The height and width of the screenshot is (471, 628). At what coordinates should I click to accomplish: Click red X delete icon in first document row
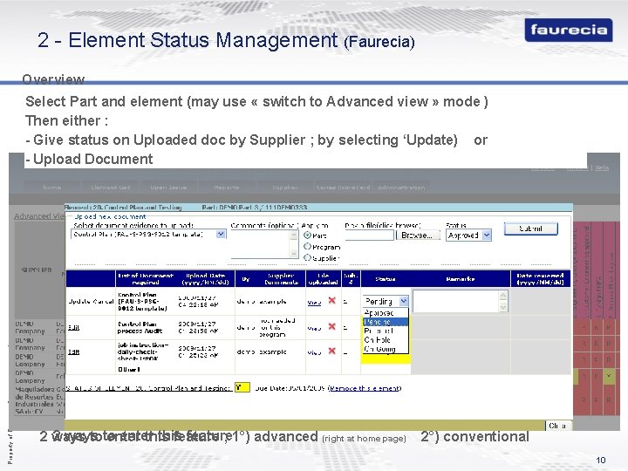(331, 300)
